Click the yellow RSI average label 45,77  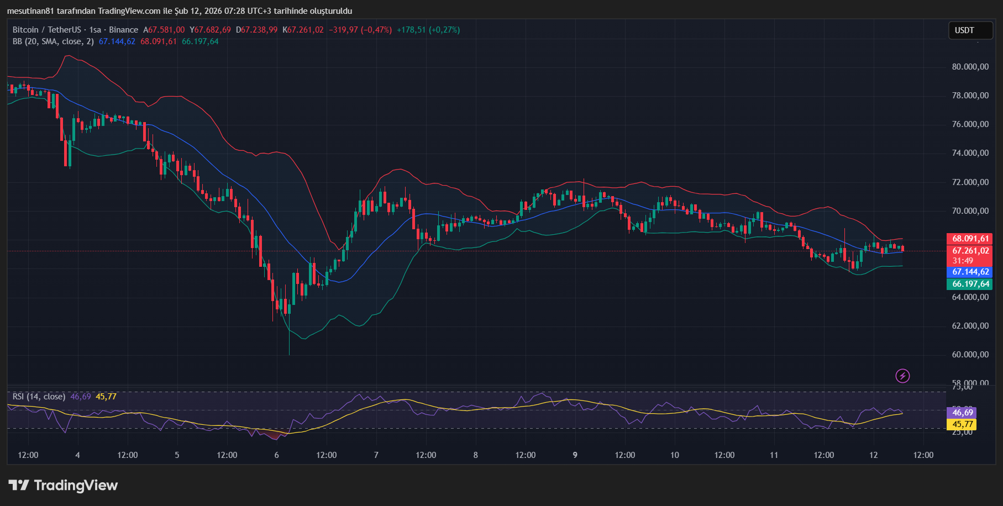tap(962, 424)
